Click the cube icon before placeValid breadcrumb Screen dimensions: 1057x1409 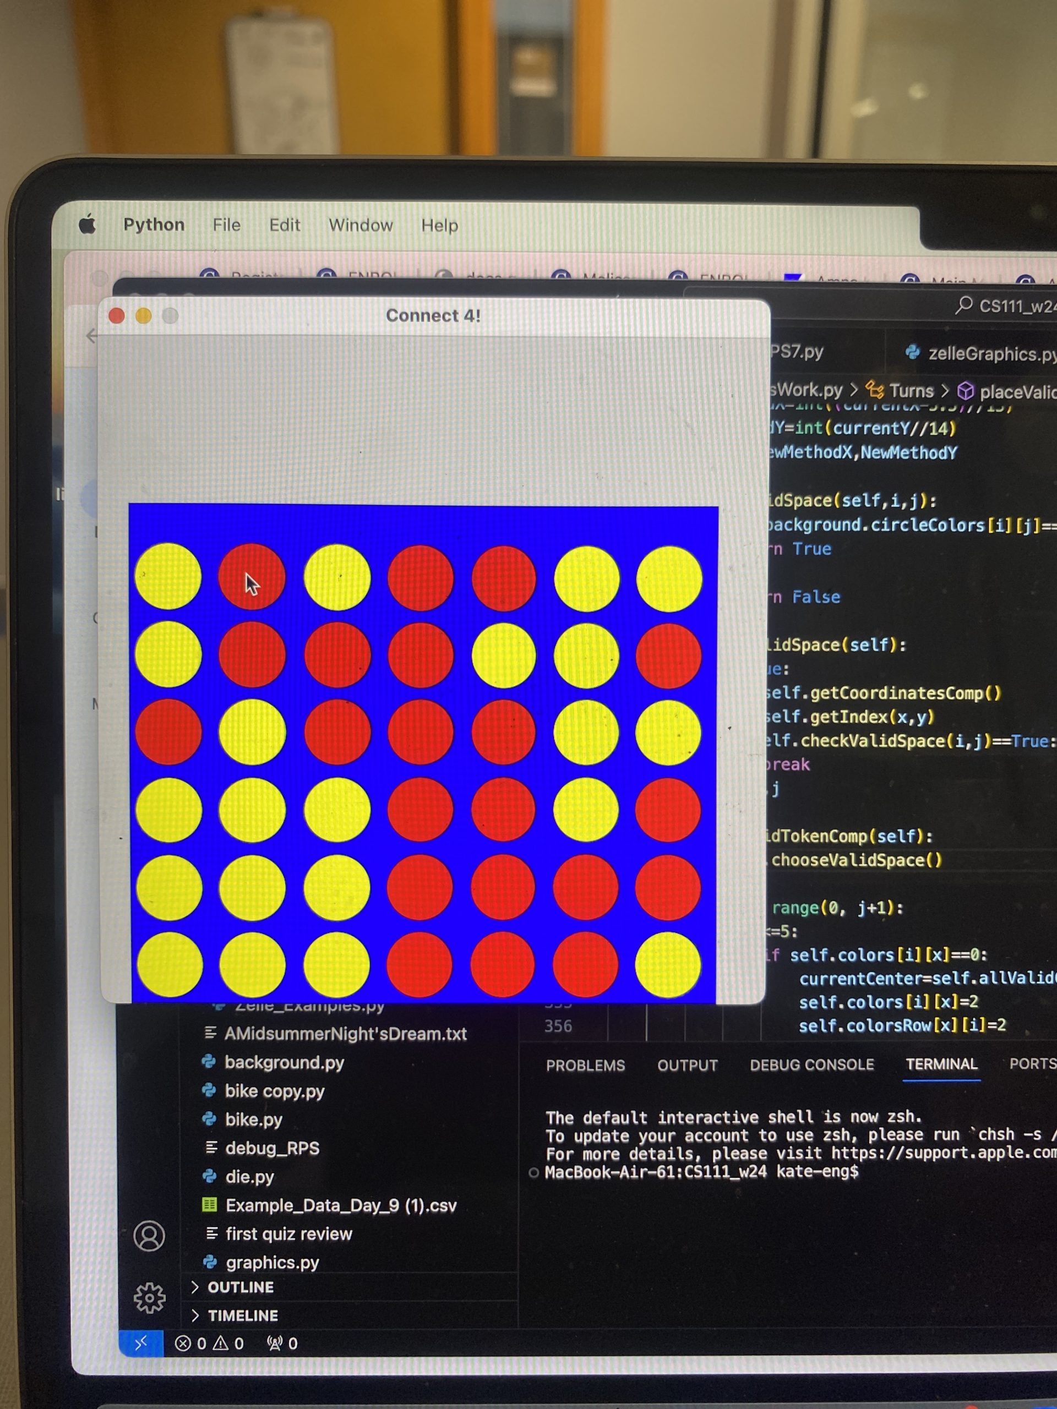point(966,391)
